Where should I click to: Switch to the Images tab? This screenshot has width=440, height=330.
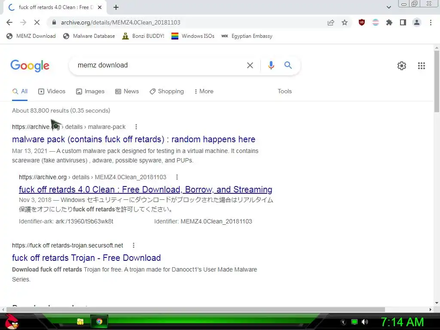pyautogui.click(x=90, y=92)
